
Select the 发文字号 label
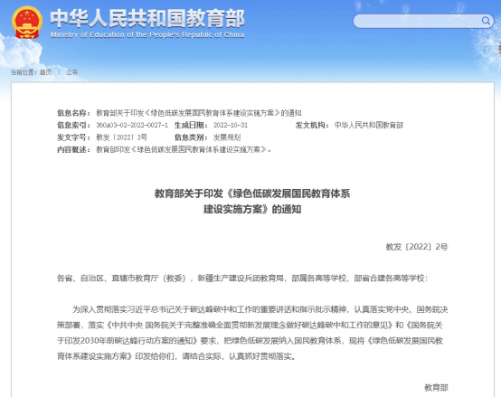(73, 137)
